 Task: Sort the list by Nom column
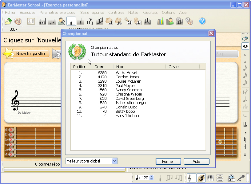pos(139,67)
